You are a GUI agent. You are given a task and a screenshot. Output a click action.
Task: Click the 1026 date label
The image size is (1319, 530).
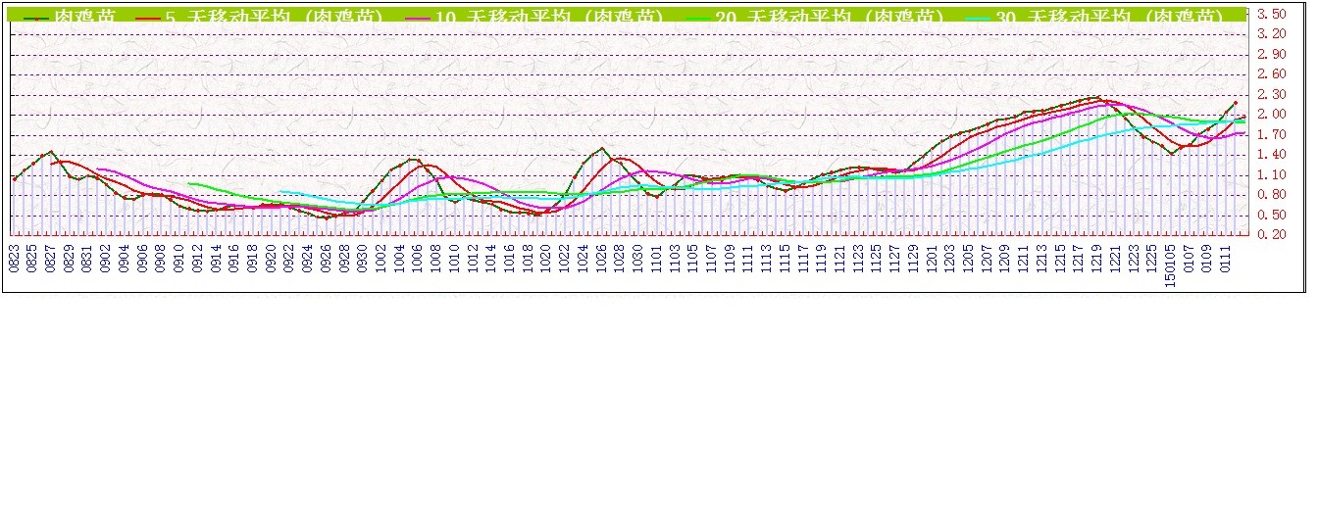coord(601,258)
